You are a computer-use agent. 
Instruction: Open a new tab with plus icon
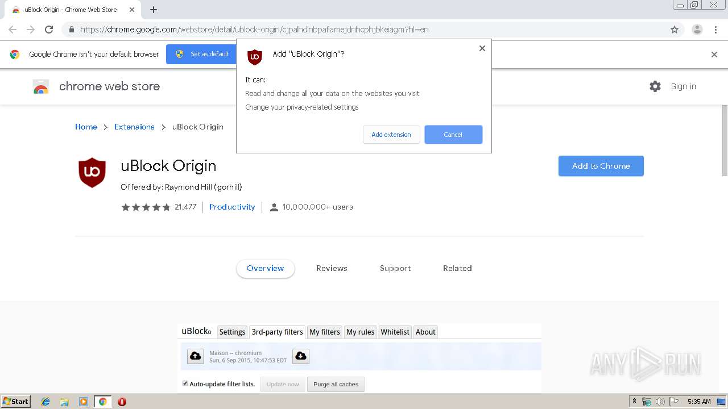coord(154,10)
